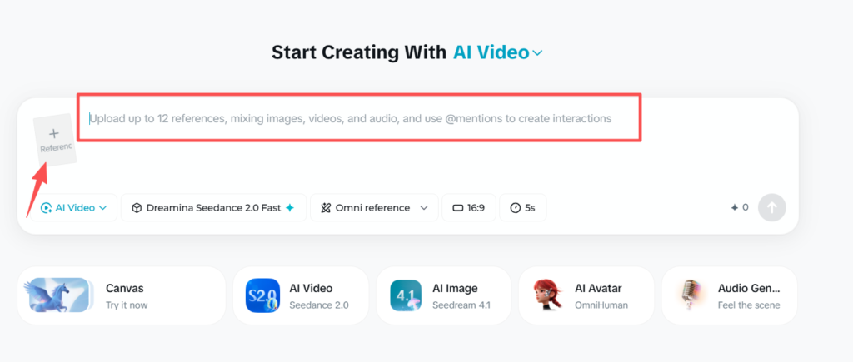The image size is (853, 362).
Task: Open the Dreamina Seedance 2.0 Fast model selector
Action: [213, 208]
